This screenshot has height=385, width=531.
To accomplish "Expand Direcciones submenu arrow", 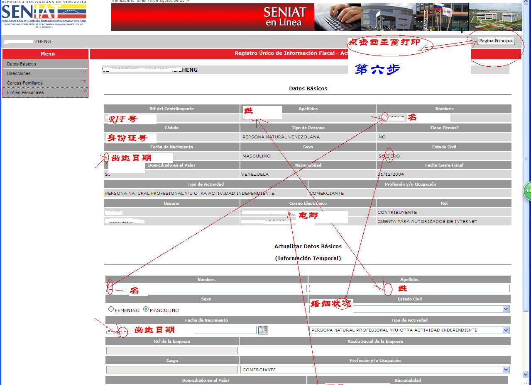I will 83,73.
